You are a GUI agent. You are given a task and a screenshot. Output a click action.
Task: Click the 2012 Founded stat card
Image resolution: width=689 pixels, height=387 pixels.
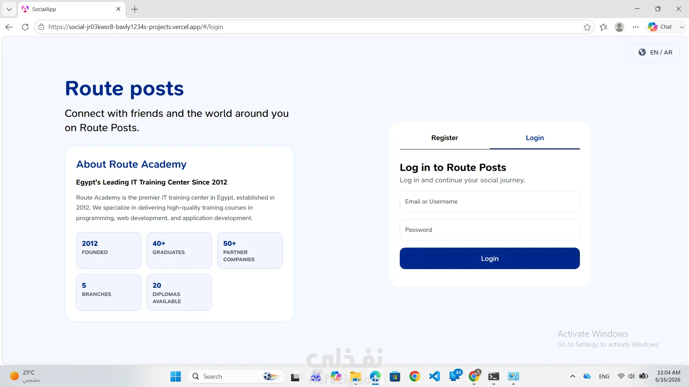tap(109, 250)
